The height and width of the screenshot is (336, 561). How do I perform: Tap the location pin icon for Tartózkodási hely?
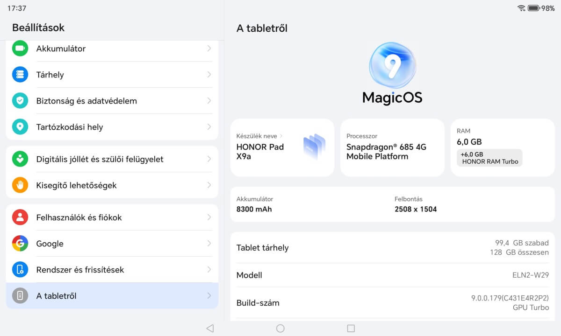point(20,127)
